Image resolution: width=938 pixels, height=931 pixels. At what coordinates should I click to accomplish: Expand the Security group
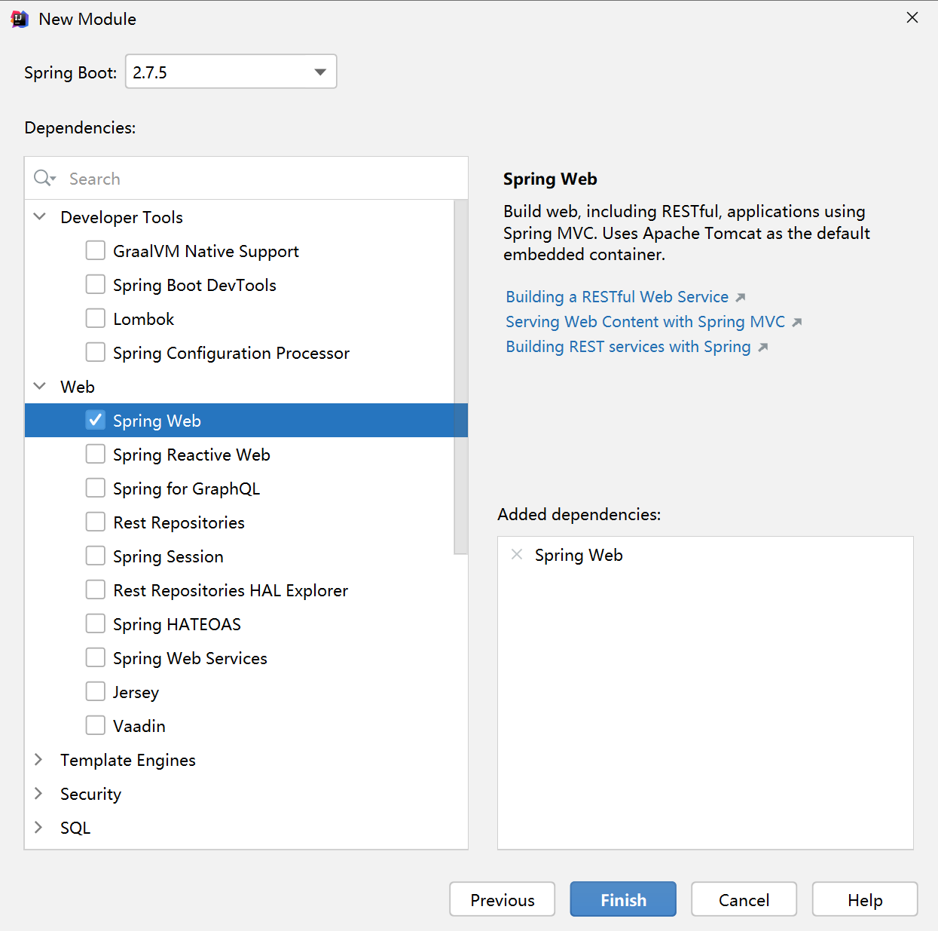pyautogui.click(x=38, y=793)
